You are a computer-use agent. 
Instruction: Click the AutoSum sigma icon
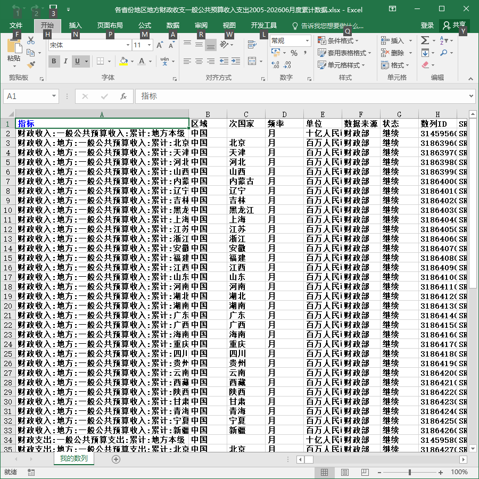coord(425,40)
